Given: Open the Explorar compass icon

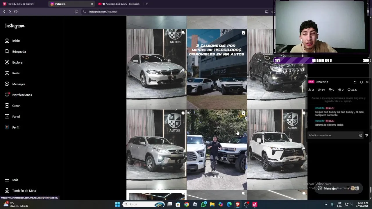Looking at the screenshot, I should point(7,62).
